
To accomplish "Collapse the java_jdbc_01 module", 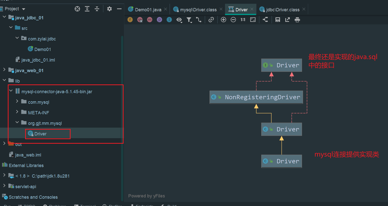I will point(4,17).
